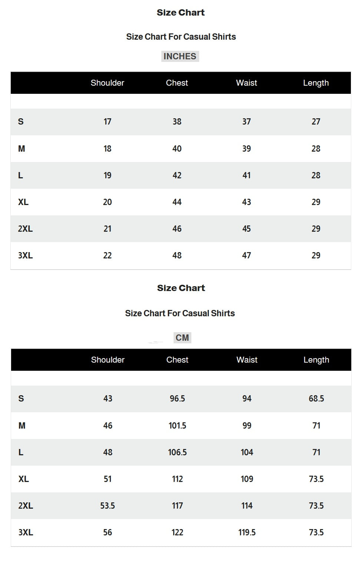Select chest value 96.5 in CM table
Image resolution: width=362 pixels, height=568 pixels.
tap(177, 399)
